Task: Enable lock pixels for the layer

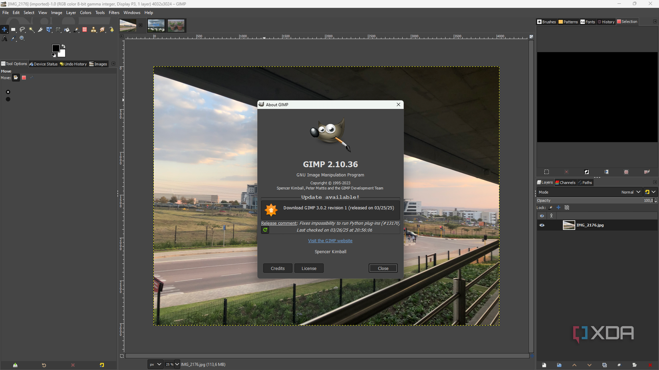Action: coord(550,207)
